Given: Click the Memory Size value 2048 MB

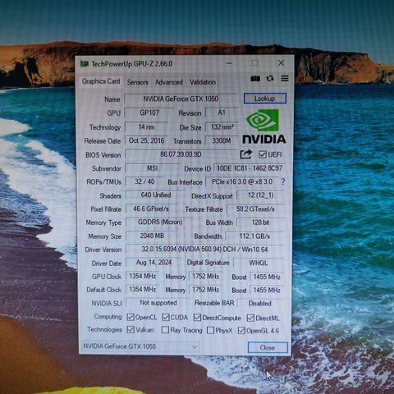Looking at the screenshot, I should pos(152,236).
